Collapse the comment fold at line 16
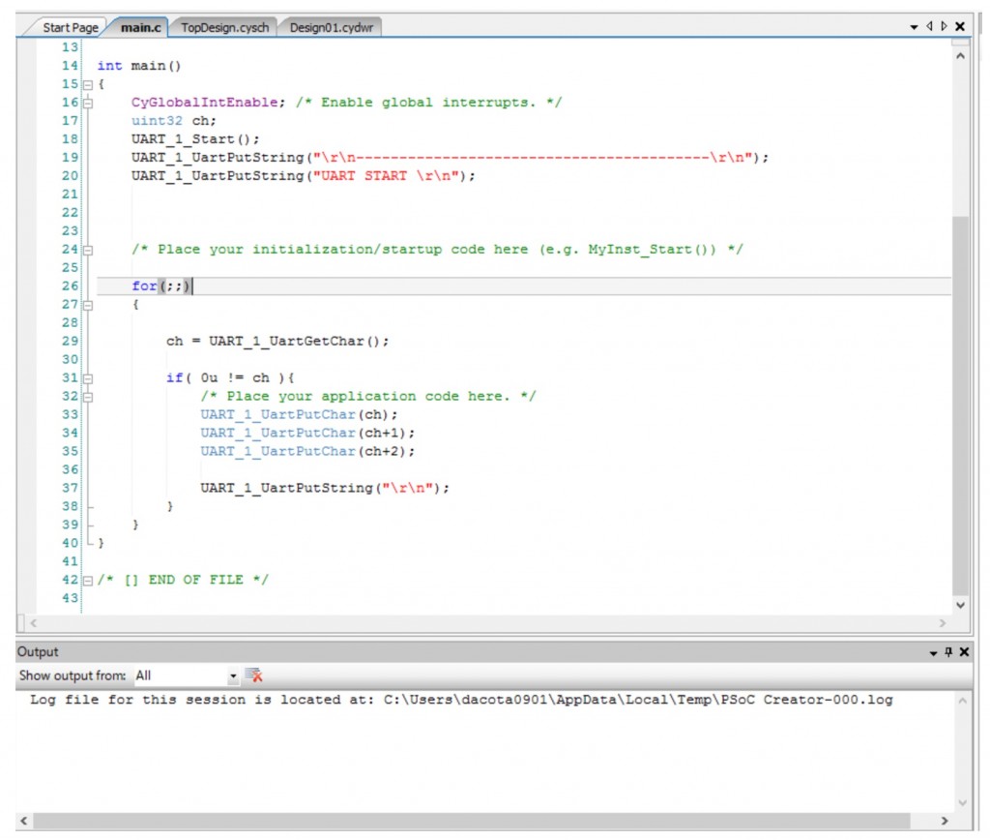The height and width of the screenshot is (840, 990). point(88,103)
